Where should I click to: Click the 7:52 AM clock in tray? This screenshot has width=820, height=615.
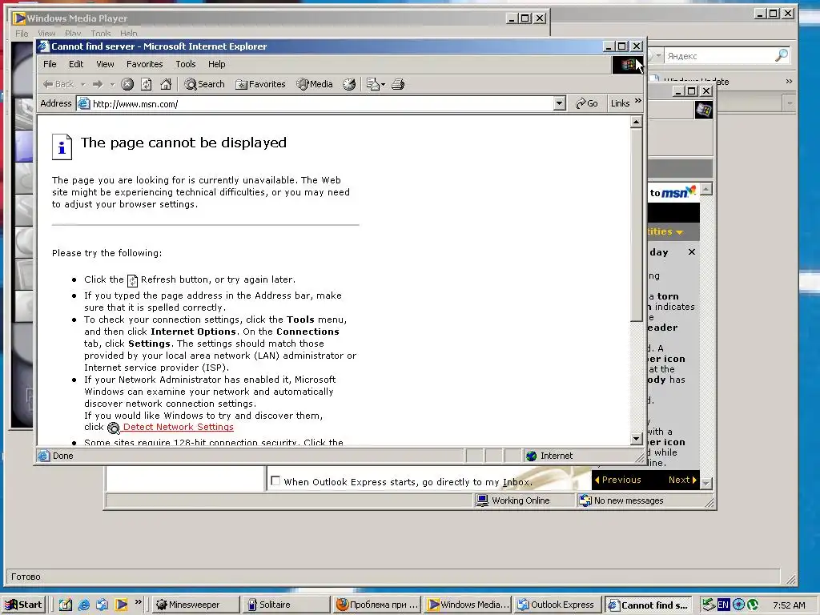coord(789,605)
